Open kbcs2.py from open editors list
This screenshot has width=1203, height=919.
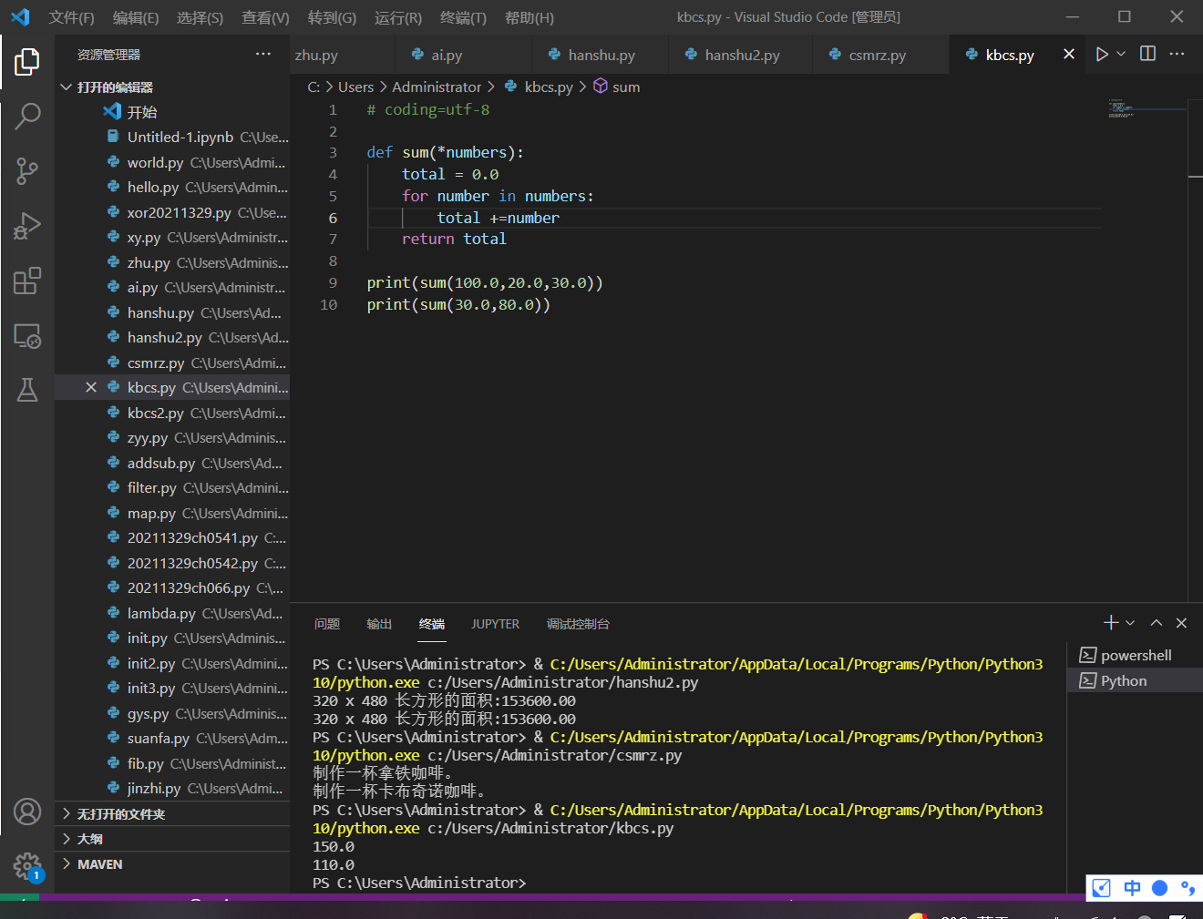(x=156, y=414)
